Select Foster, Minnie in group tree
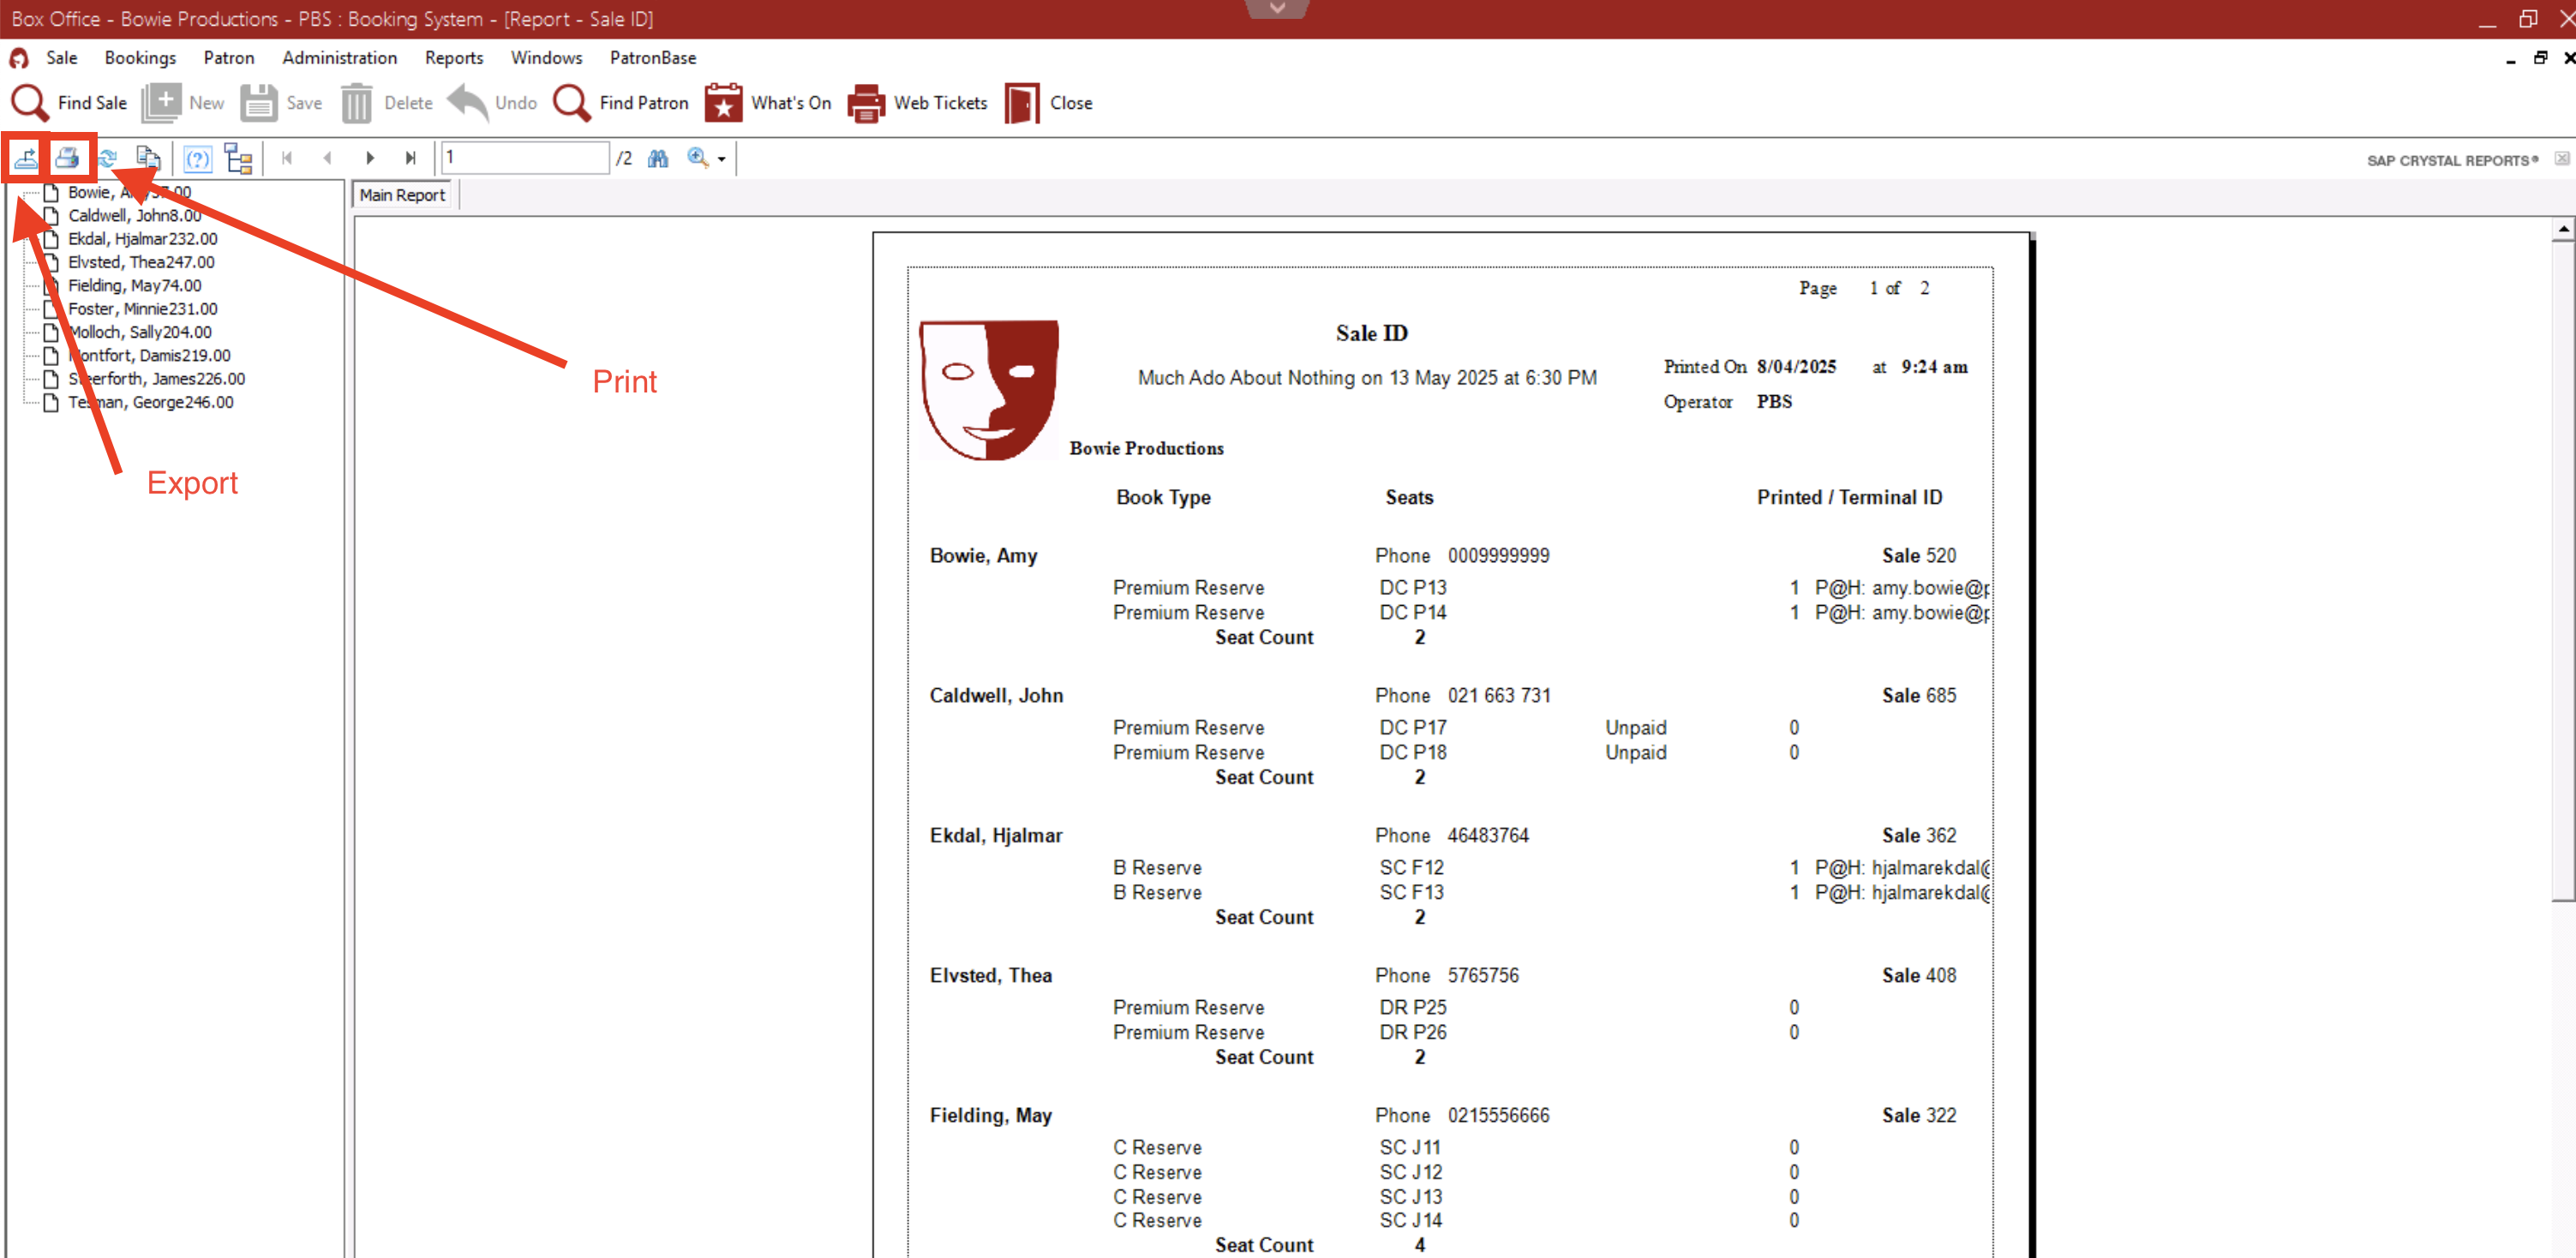The height and width of the screenshot is (1258, 2576). click(x=142, y=309)
